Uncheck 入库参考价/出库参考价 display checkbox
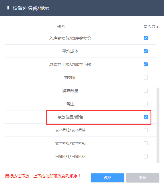The width and height of the screenshot is (164, 188). click(x=145, y=38)
